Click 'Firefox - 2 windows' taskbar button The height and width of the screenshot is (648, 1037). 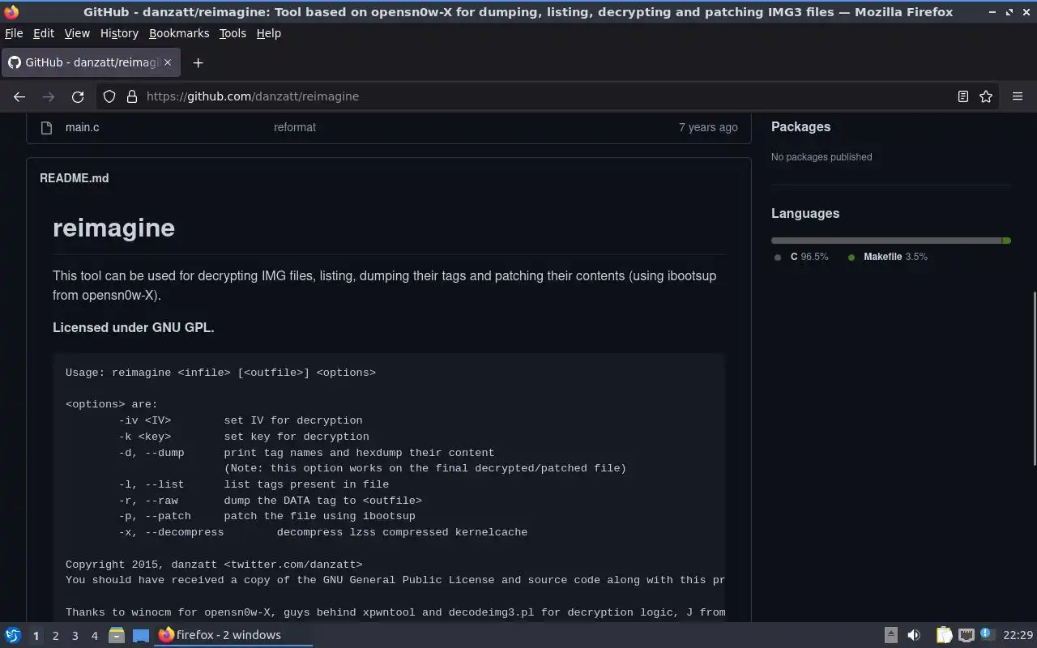(x=233, y=635)
